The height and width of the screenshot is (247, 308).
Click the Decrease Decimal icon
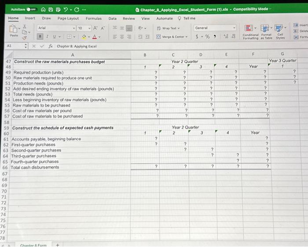(234, 36)
